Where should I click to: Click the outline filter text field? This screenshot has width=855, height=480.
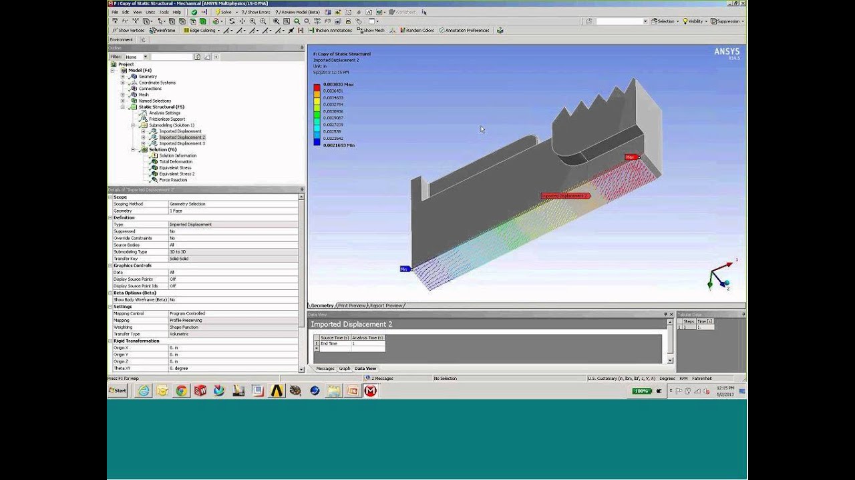tap(172, 57)
